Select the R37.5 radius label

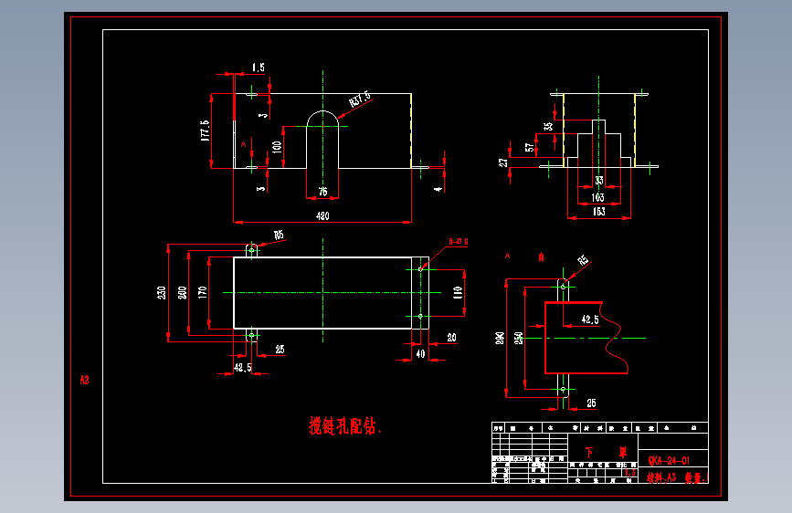tap(360, 99)
